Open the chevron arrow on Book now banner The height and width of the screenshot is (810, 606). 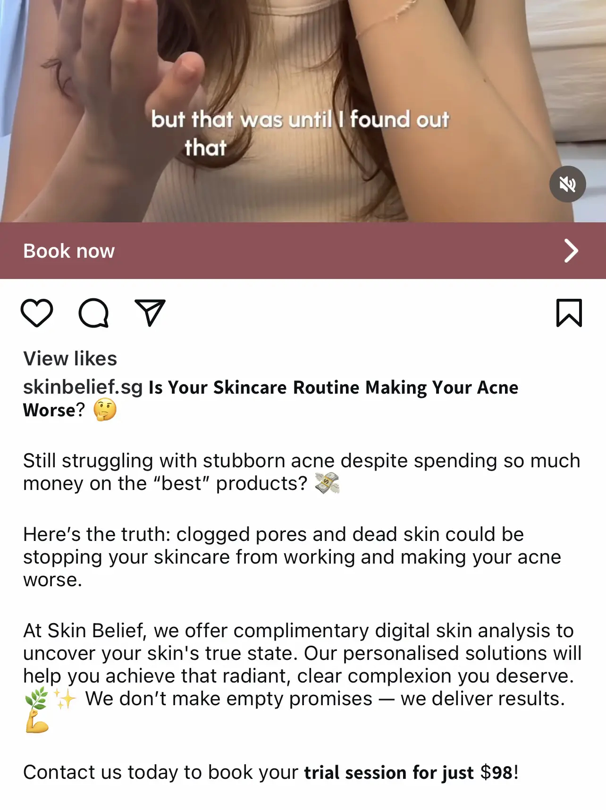(x=571, y=251)
